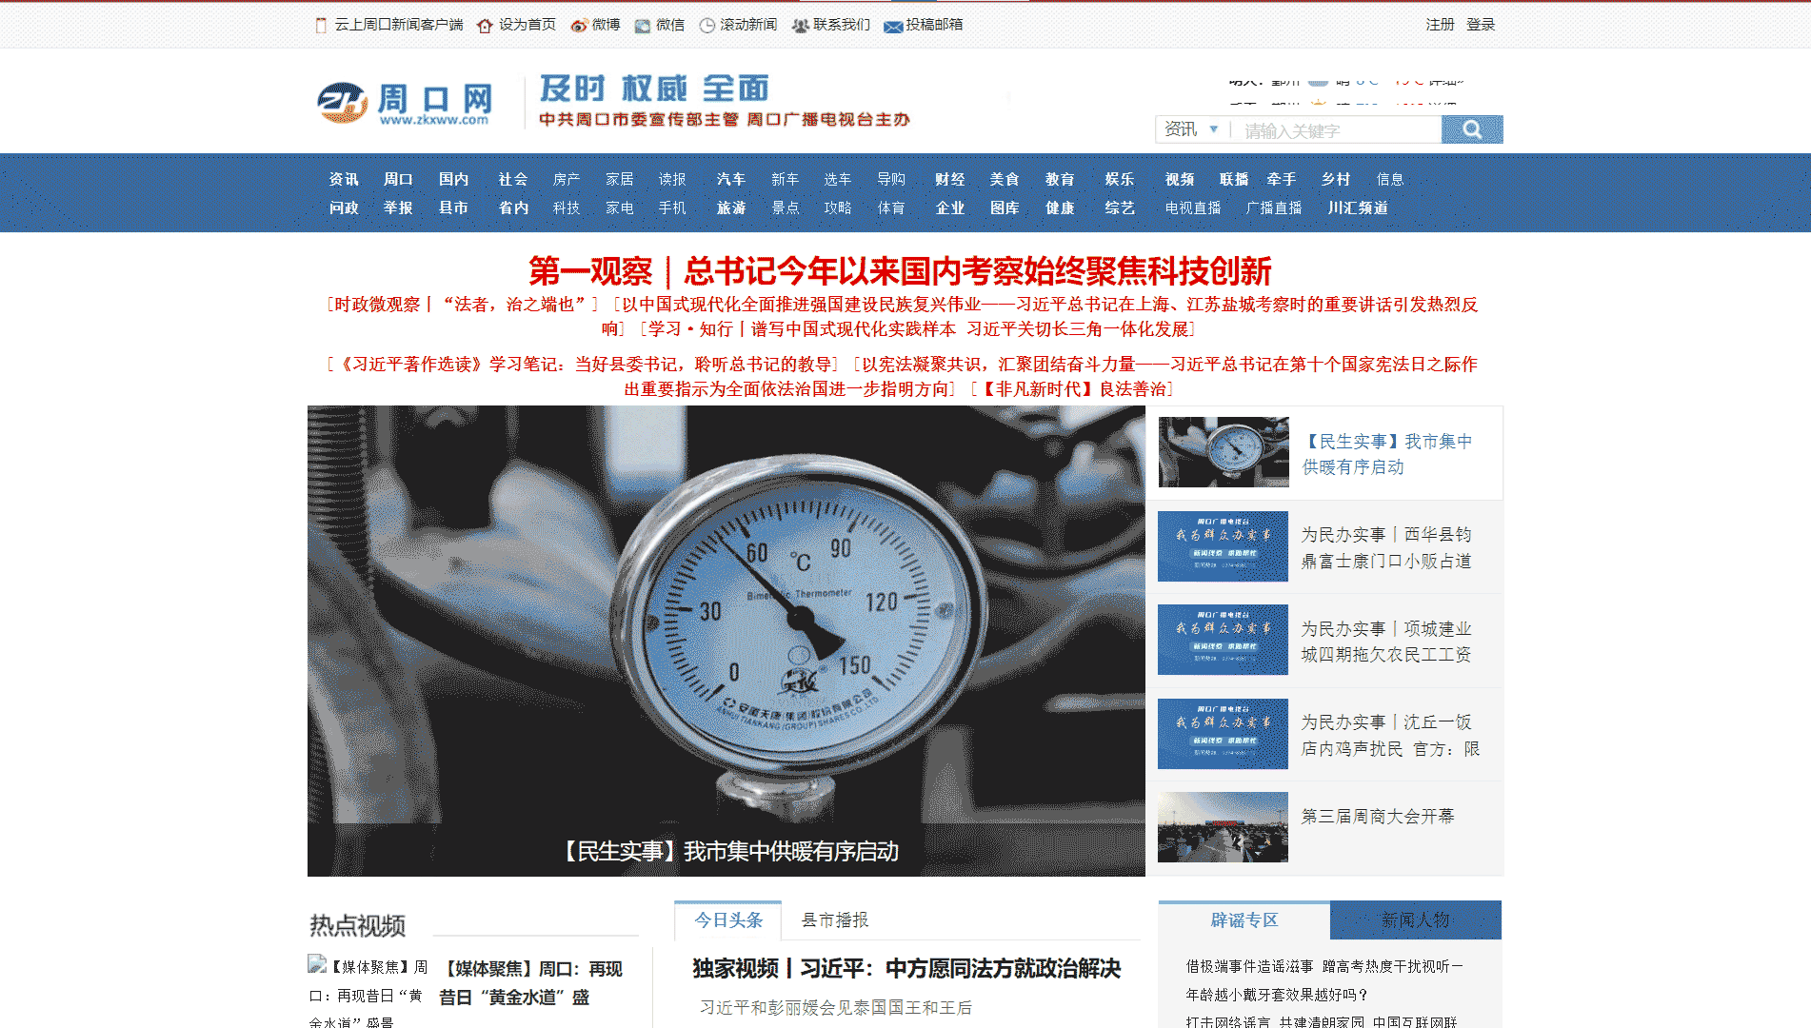Open the 汽车 navigation item

point(731,179)
